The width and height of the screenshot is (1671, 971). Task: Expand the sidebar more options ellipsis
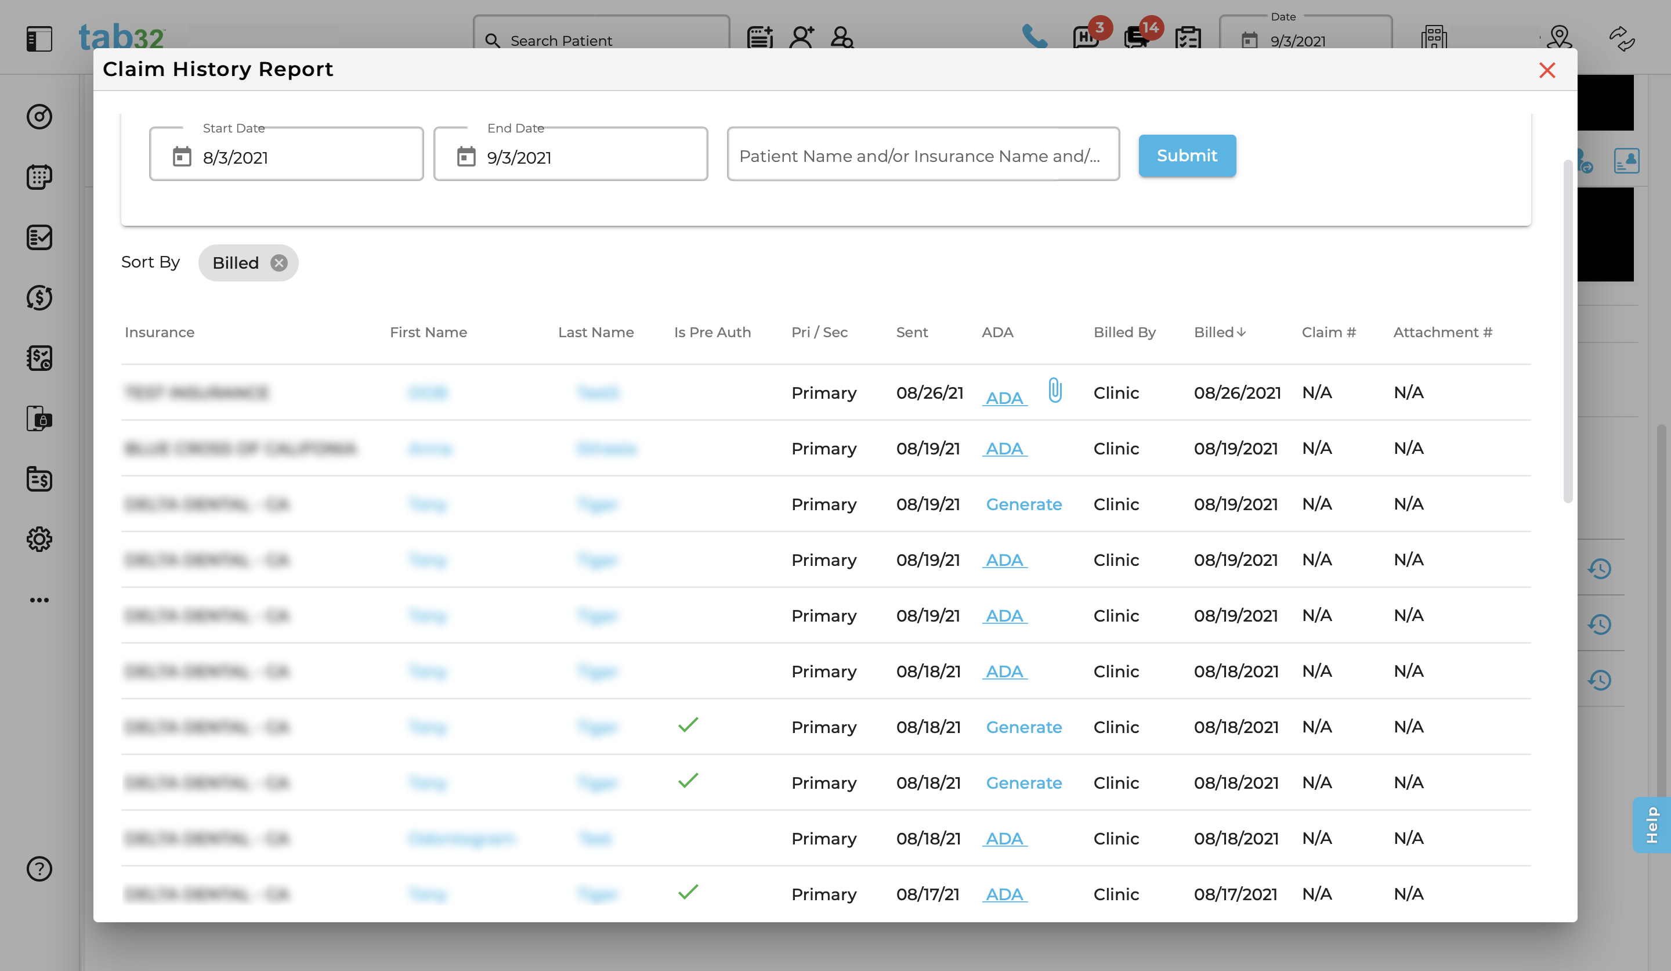tap(39, 600)
